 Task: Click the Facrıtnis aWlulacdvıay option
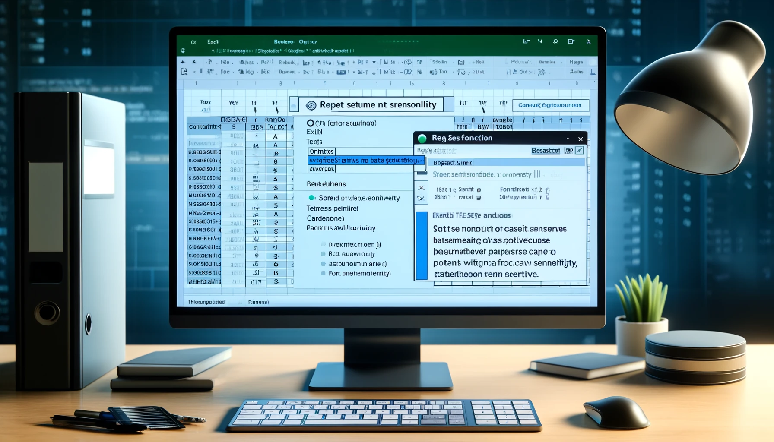(x=341, y=228)
